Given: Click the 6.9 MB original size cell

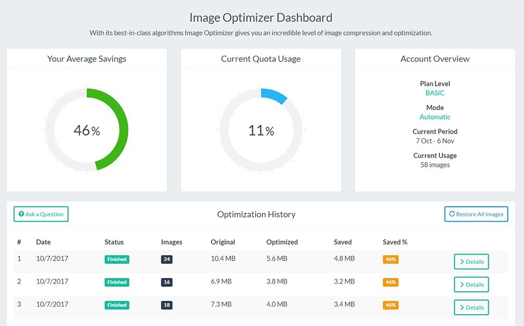Looking at the screenshot, I should coord(221,281).
